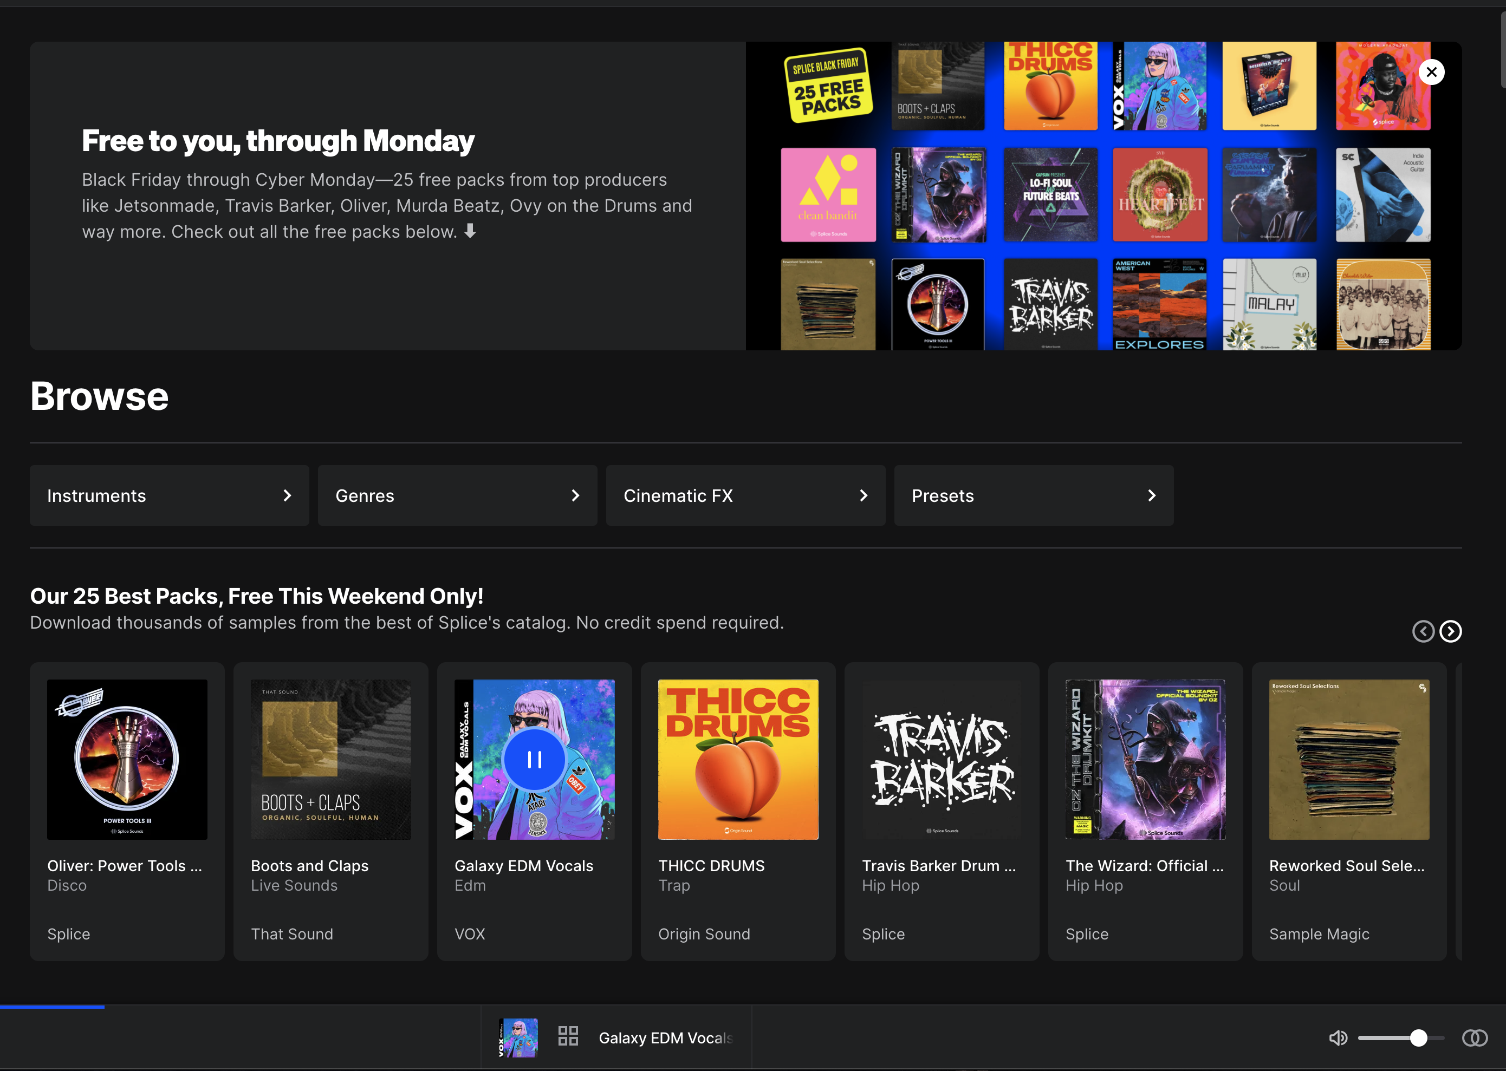Screen dimensions: 1506x1071
Task: Click 'The Wizard: Official ...' pack title
Action: [1145, 866]
